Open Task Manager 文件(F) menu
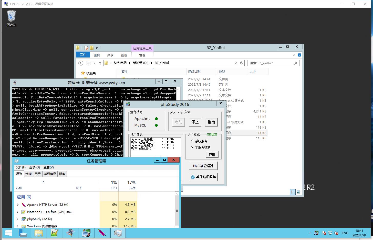This screenshot has height=240, width=373. pos(21,167)
